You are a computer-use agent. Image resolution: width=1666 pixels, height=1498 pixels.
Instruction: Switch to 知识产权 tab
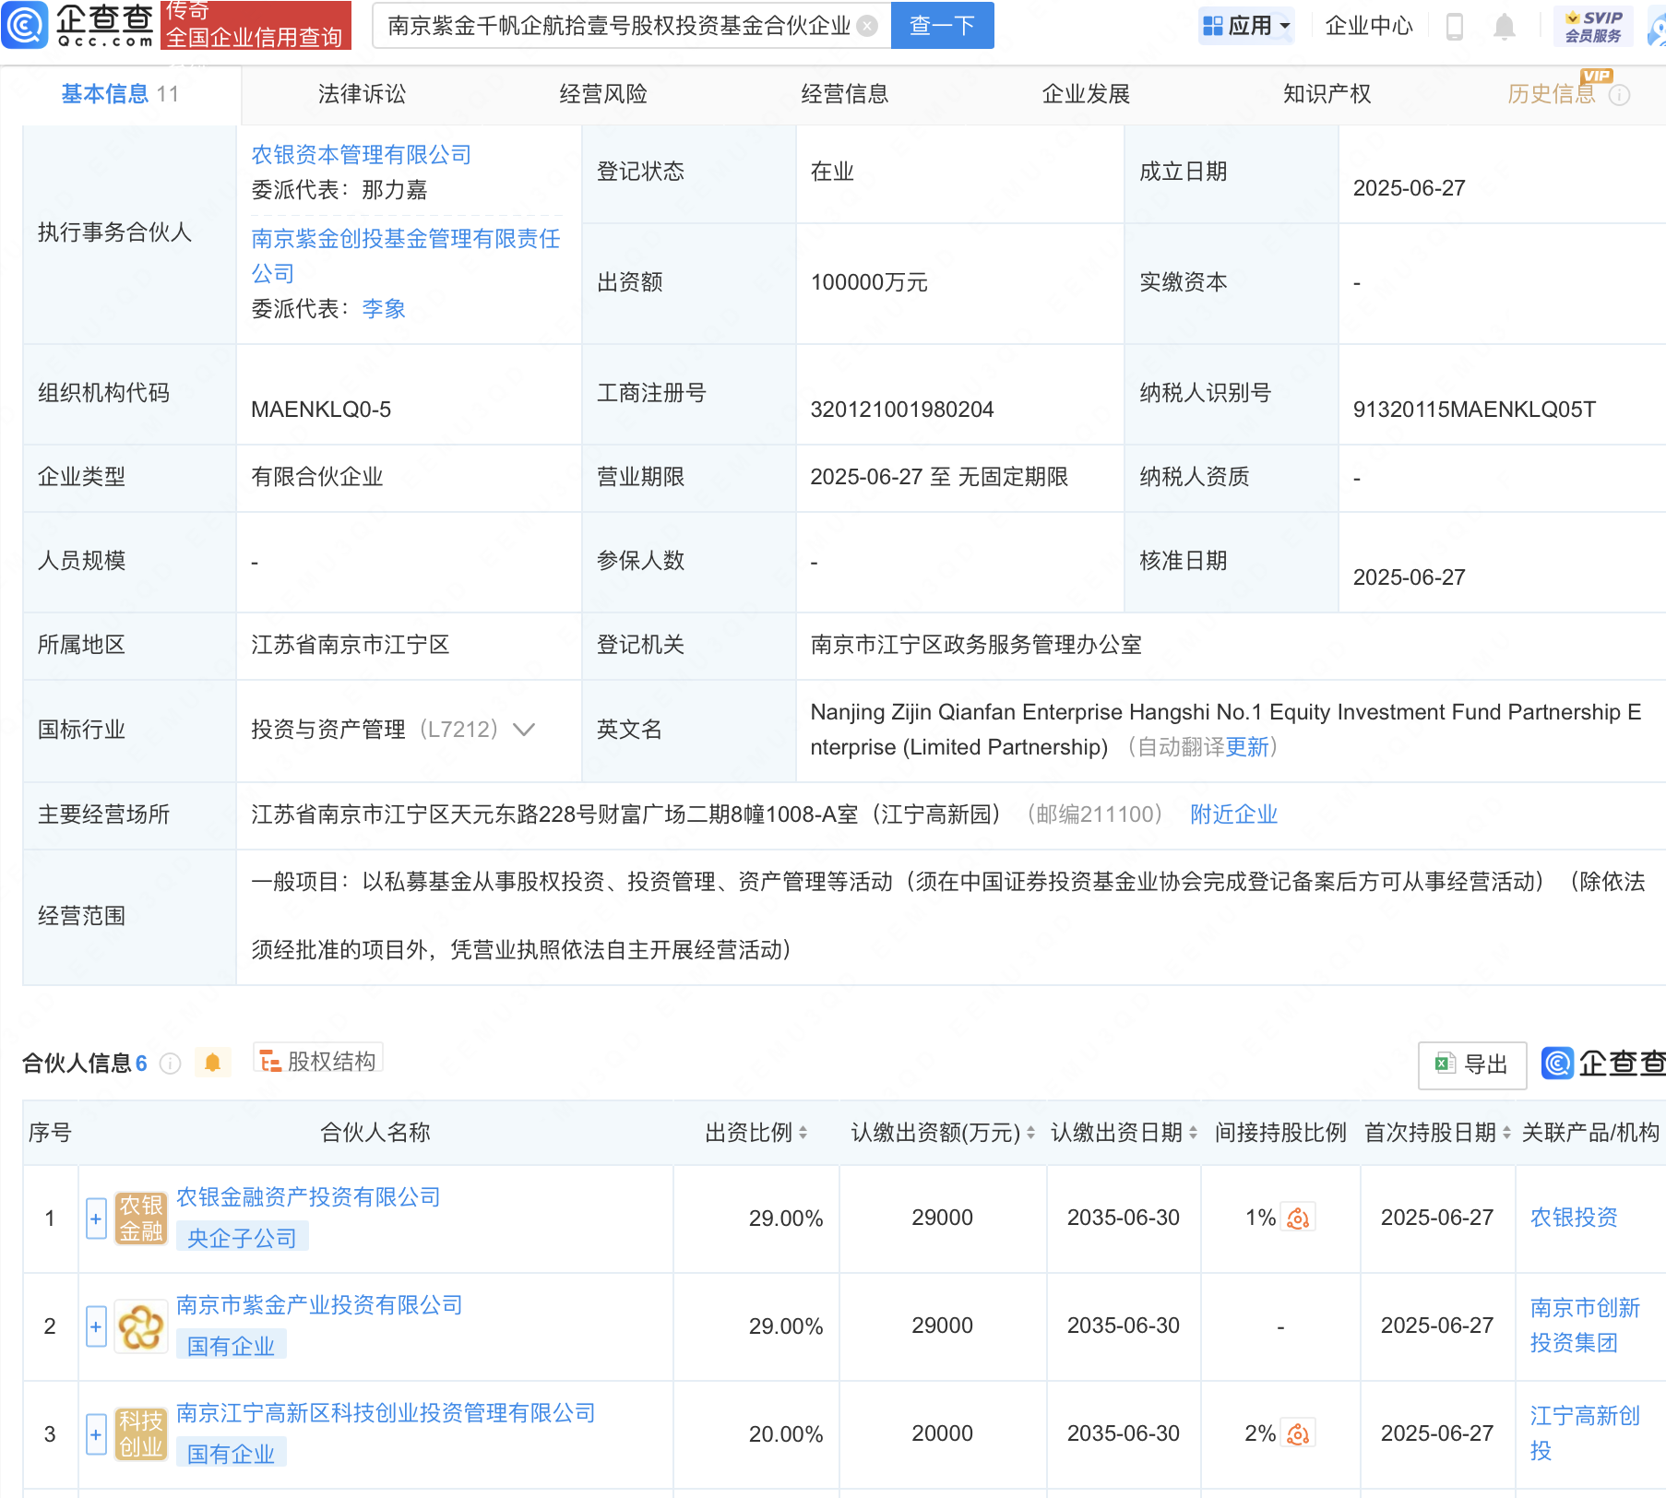click(1327, 94)
